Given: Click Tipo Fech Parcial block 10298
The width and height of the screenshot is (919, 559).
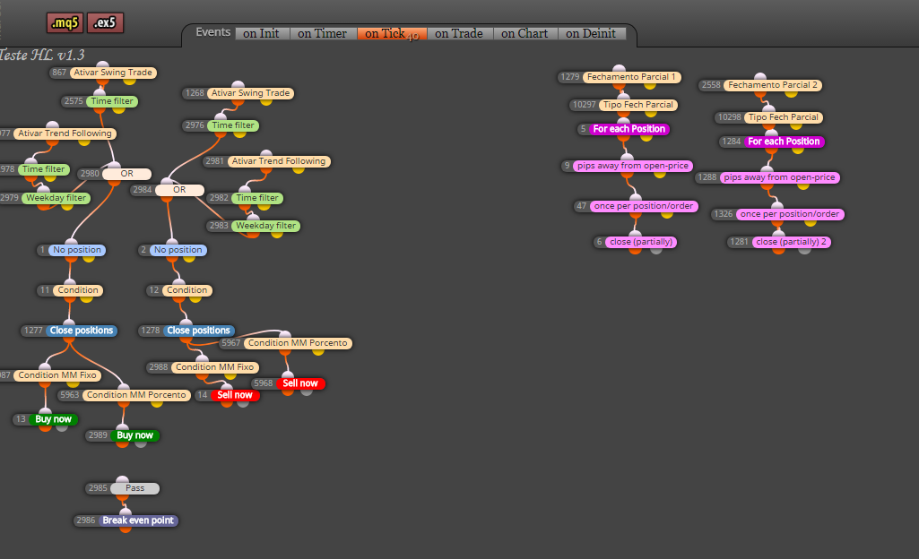Looking at the screenshot, I should (x=783, y=117).
